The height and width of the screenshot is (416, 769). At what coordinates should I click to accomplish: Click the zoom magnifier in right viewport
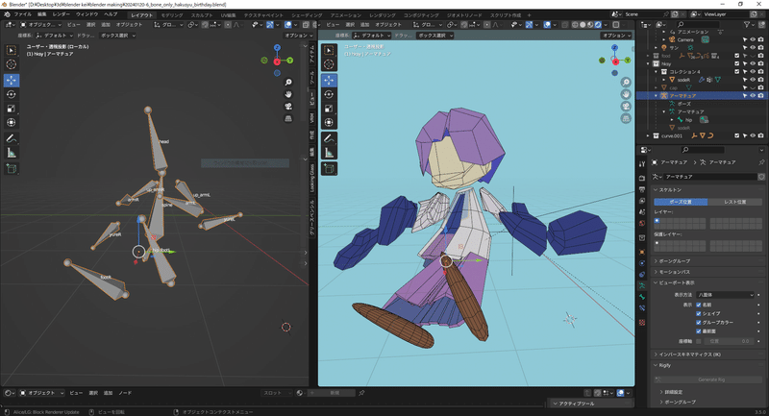pos(626,83)
